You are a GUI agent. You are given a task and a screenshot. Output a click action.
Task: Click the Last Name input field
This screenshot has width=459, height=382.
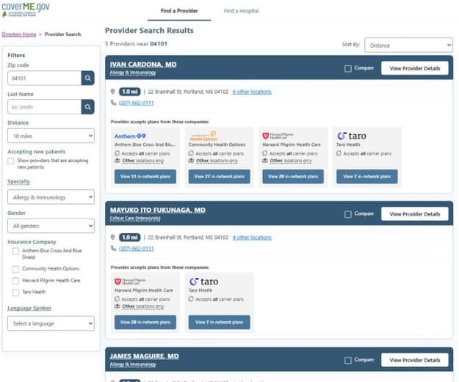43,107
